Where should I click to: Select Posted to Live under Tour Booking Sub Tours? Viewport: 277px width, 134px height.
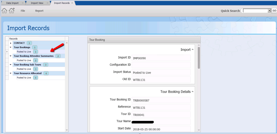pyautogui.click(x=24, y=69)
